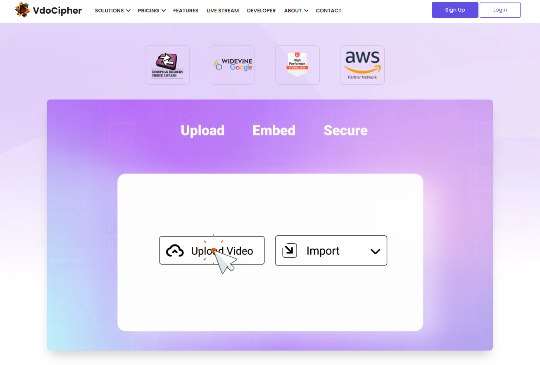Select the Embed heading tab

274,130
